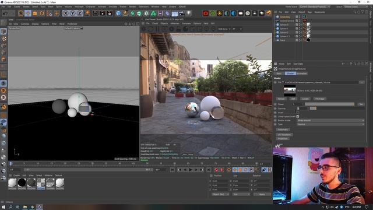The width and height of the screenshot is (373, 210).
Task: Click the red Octane render icon
Action: 206,13
